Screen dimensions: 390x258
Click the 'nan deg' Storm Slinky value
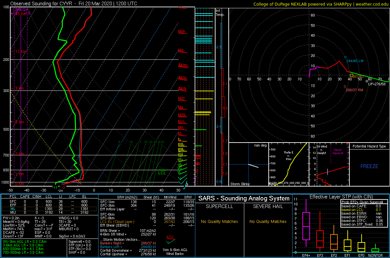pyautogui.click(x=260, y=146)
